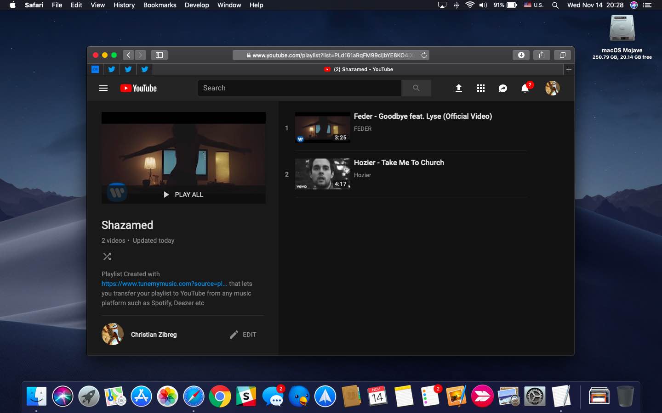Viewport: 662px width, 413px height.
Task: Open Spotlight search magnifier in menu bar
Action: [x=555, y=5]
